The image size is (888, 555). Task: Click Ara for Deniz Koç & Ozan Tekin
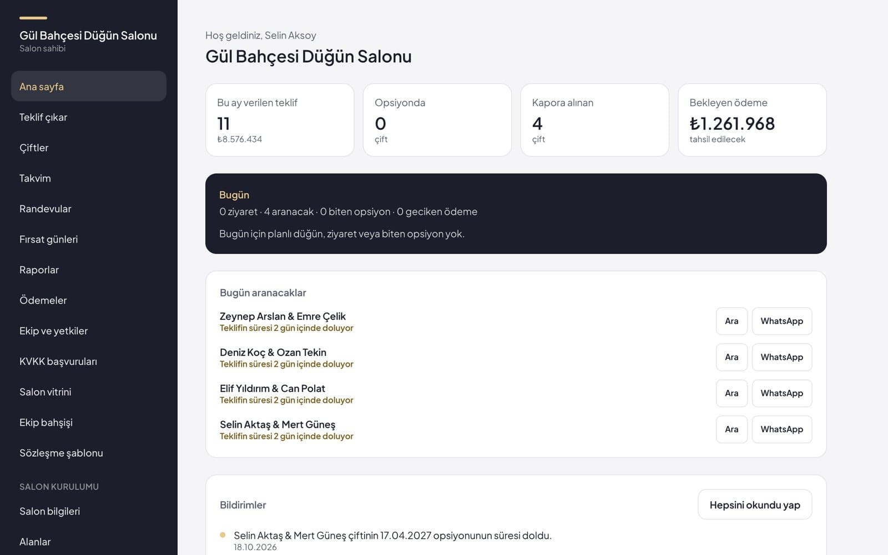(731, 357)
